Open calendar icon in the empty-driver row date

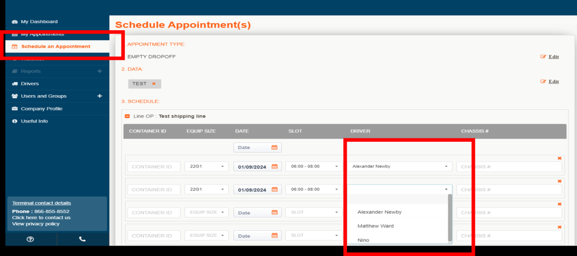pos(275,190)
